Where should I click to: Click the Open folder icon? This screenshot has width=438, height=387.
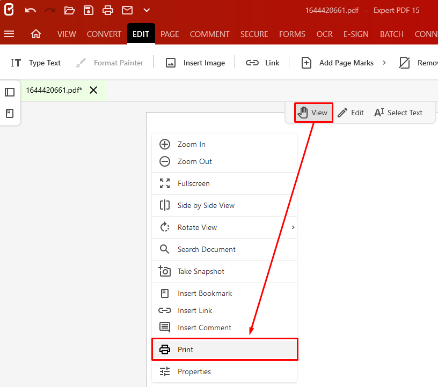(x=69, y=10)
